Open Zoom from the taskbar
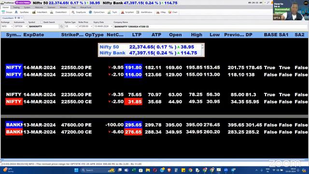Screen dimensions: 309x174 pos(226,170)
